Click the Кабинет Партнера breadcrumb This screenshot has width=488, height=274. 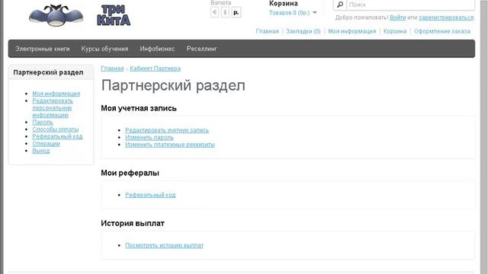point(155,68)
